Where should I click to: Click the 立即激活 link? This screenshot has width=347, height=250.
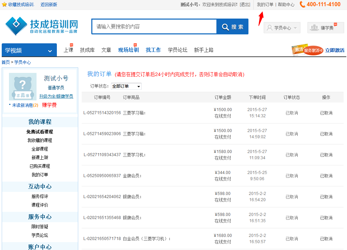(x=335, y=50)
